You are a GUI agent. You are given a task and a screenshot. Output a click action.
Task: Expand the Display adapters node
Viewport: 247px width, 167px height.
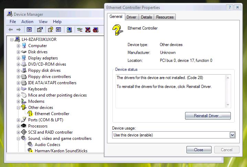pyautogui.click(x=19, y=58)
